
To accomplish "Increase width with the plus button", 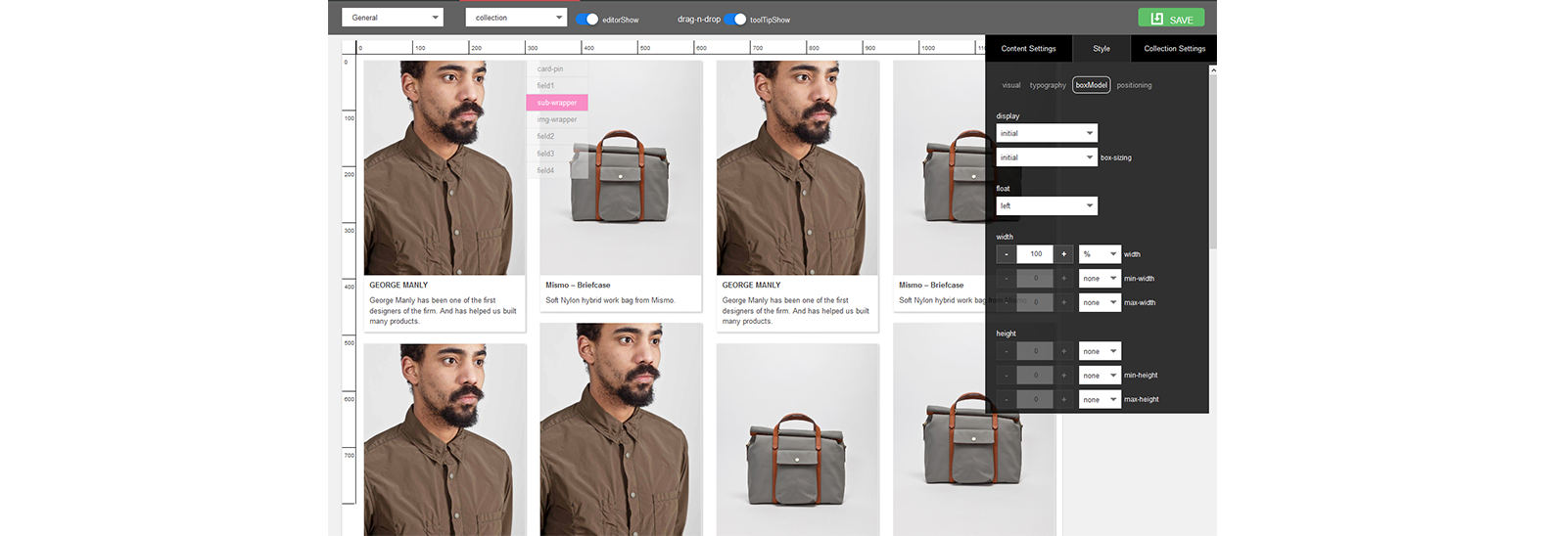I will (x=1063, y=254).
